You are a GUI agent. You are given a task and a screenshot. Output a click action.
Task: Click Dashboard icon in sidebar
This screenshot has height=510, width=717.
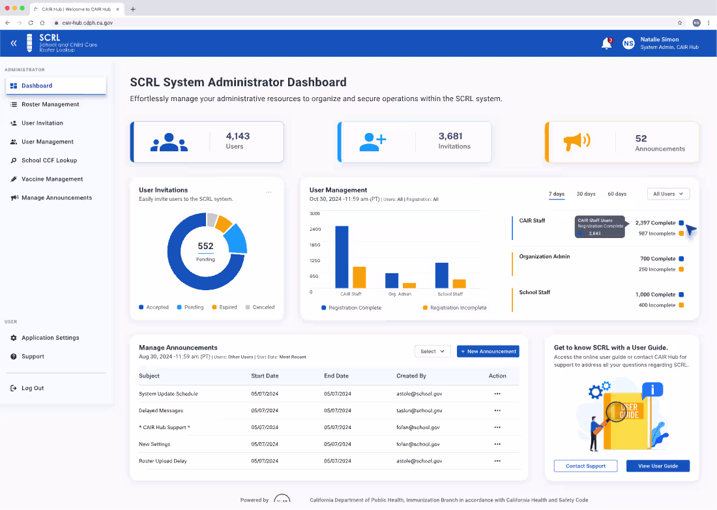pos(14,86)
